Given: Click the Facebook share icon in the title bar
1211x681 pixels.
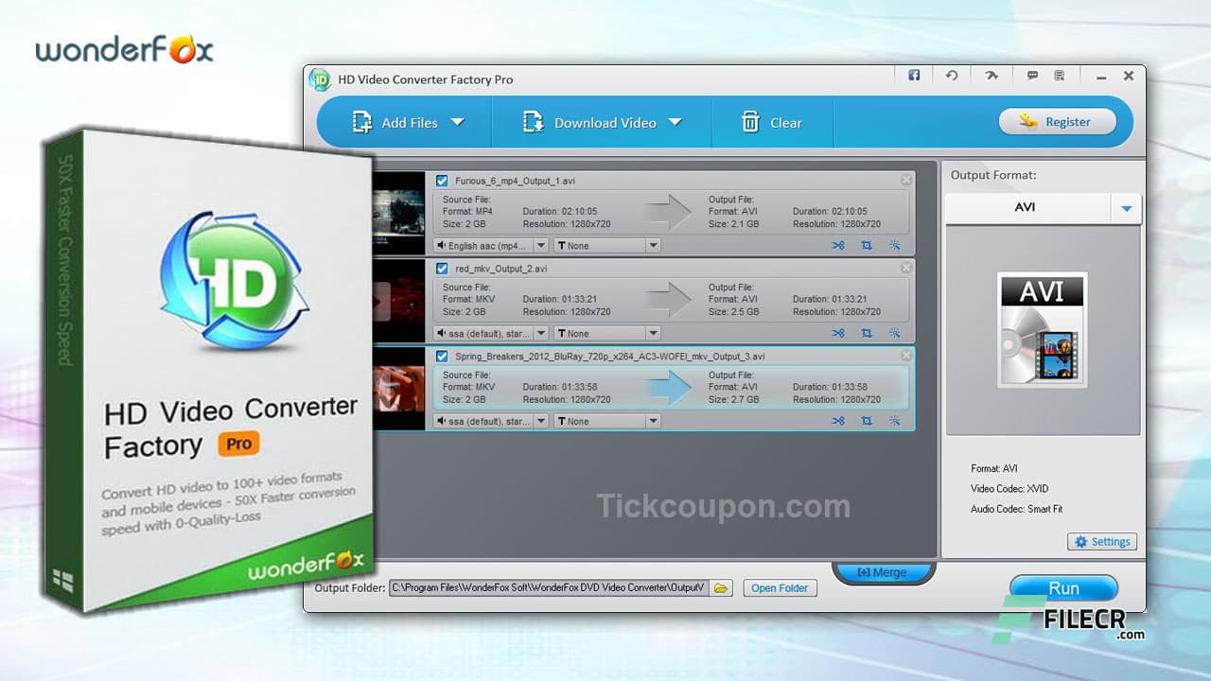Looking at the screenshot, I should click(913, 75).
